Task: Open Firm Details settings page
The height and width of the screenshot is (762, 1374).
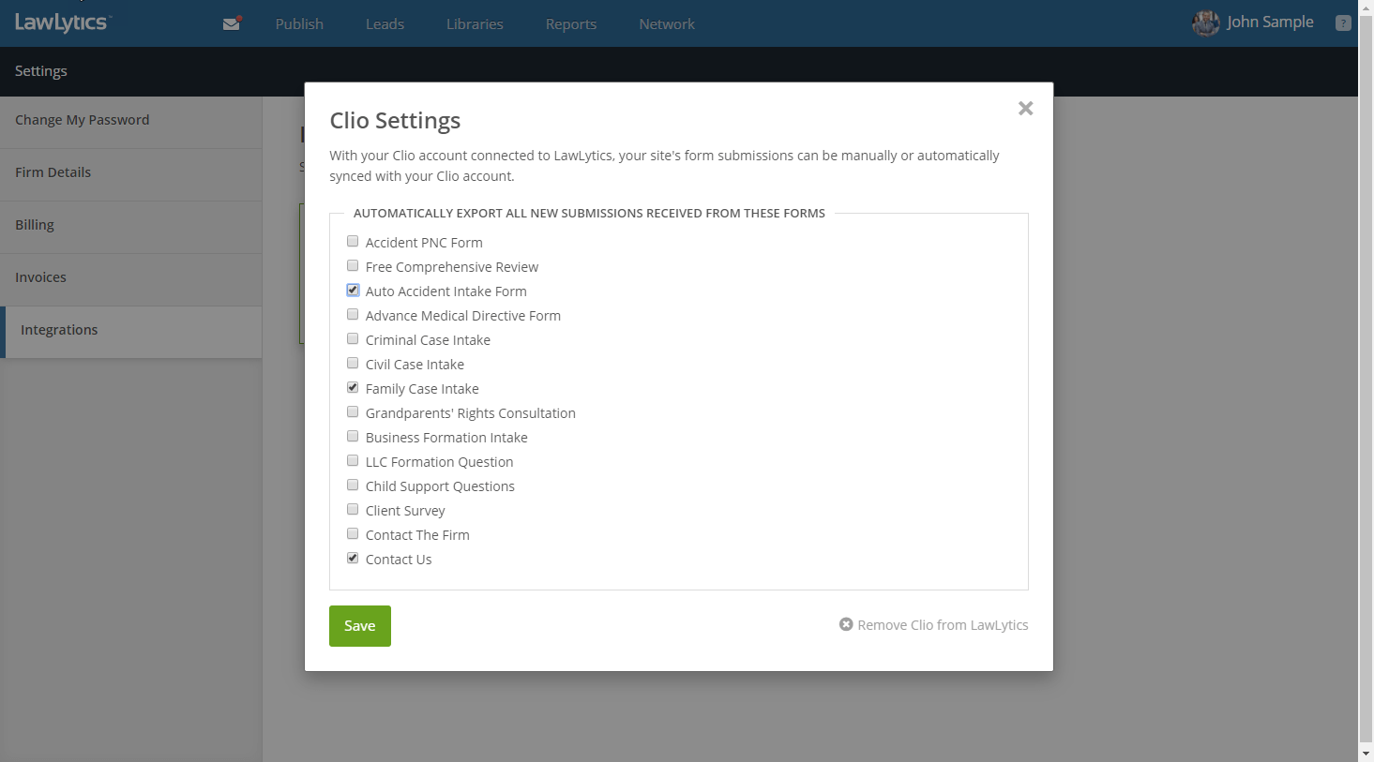Action: (x=53, y=172)
